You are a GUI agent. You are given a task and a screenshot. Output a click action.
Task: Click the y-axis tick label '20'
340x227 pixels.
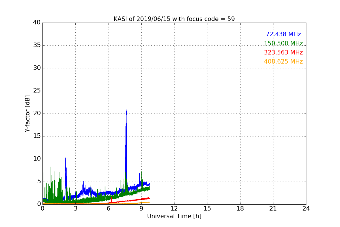pyautogui.click(x=37, y=113)
